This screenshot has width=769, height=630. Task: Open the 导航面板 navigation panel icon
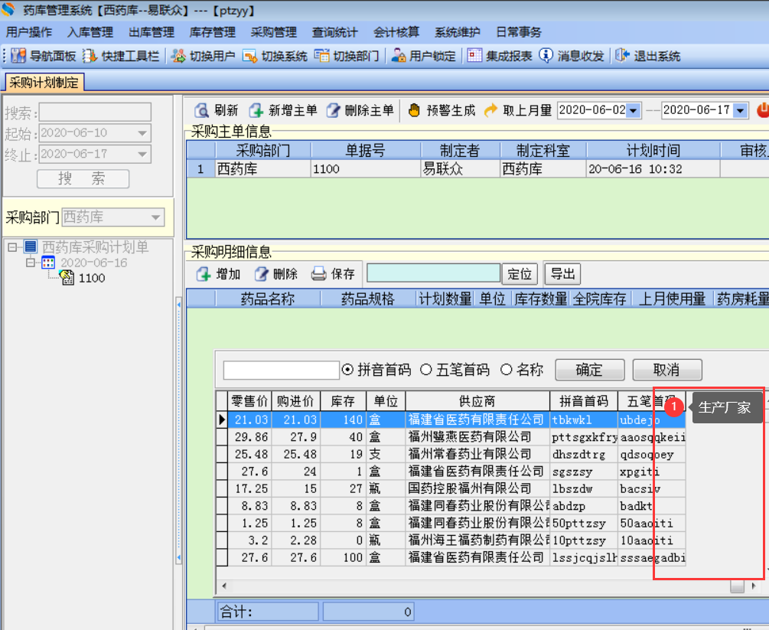pyautogui.click(x=18, y=56)
